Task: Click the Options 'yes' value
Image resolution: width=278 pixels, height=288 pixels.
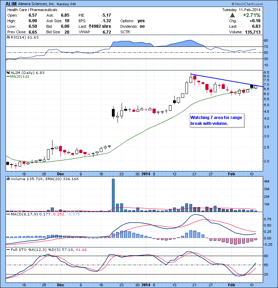Action: point(141,21)
